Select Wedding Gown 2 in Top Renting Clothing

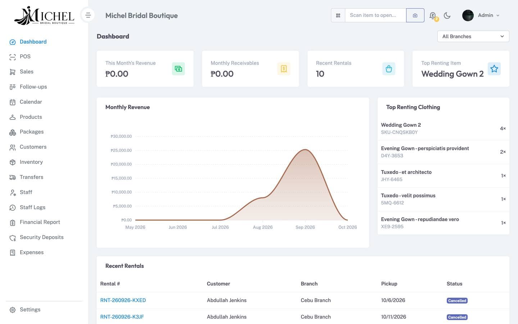[443, 129]
